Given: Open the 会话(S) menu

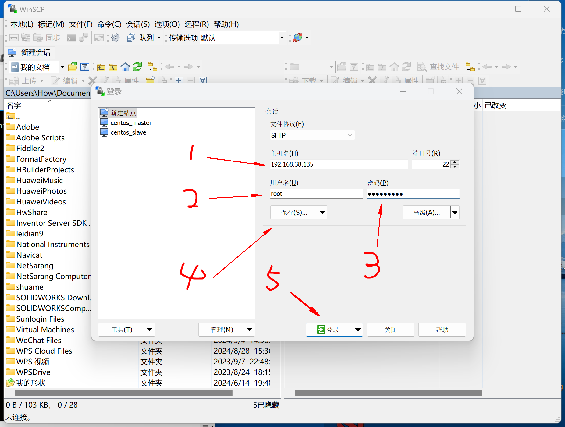Looking at the screenshot, I should [x=138, y=24].
